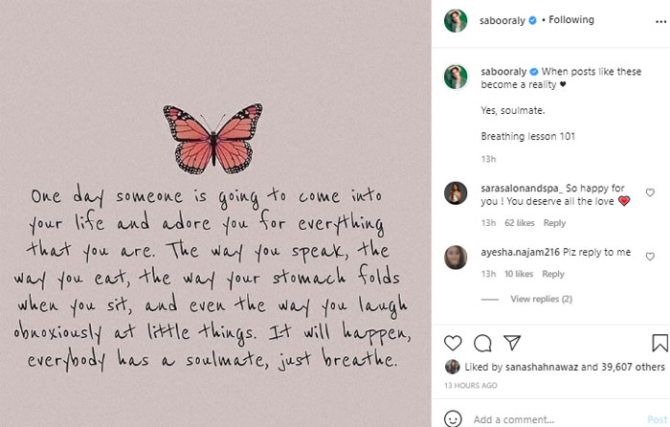Toggle the Following status button
The height and width of the screenshot is (427, 670).
tap(571, 20)
